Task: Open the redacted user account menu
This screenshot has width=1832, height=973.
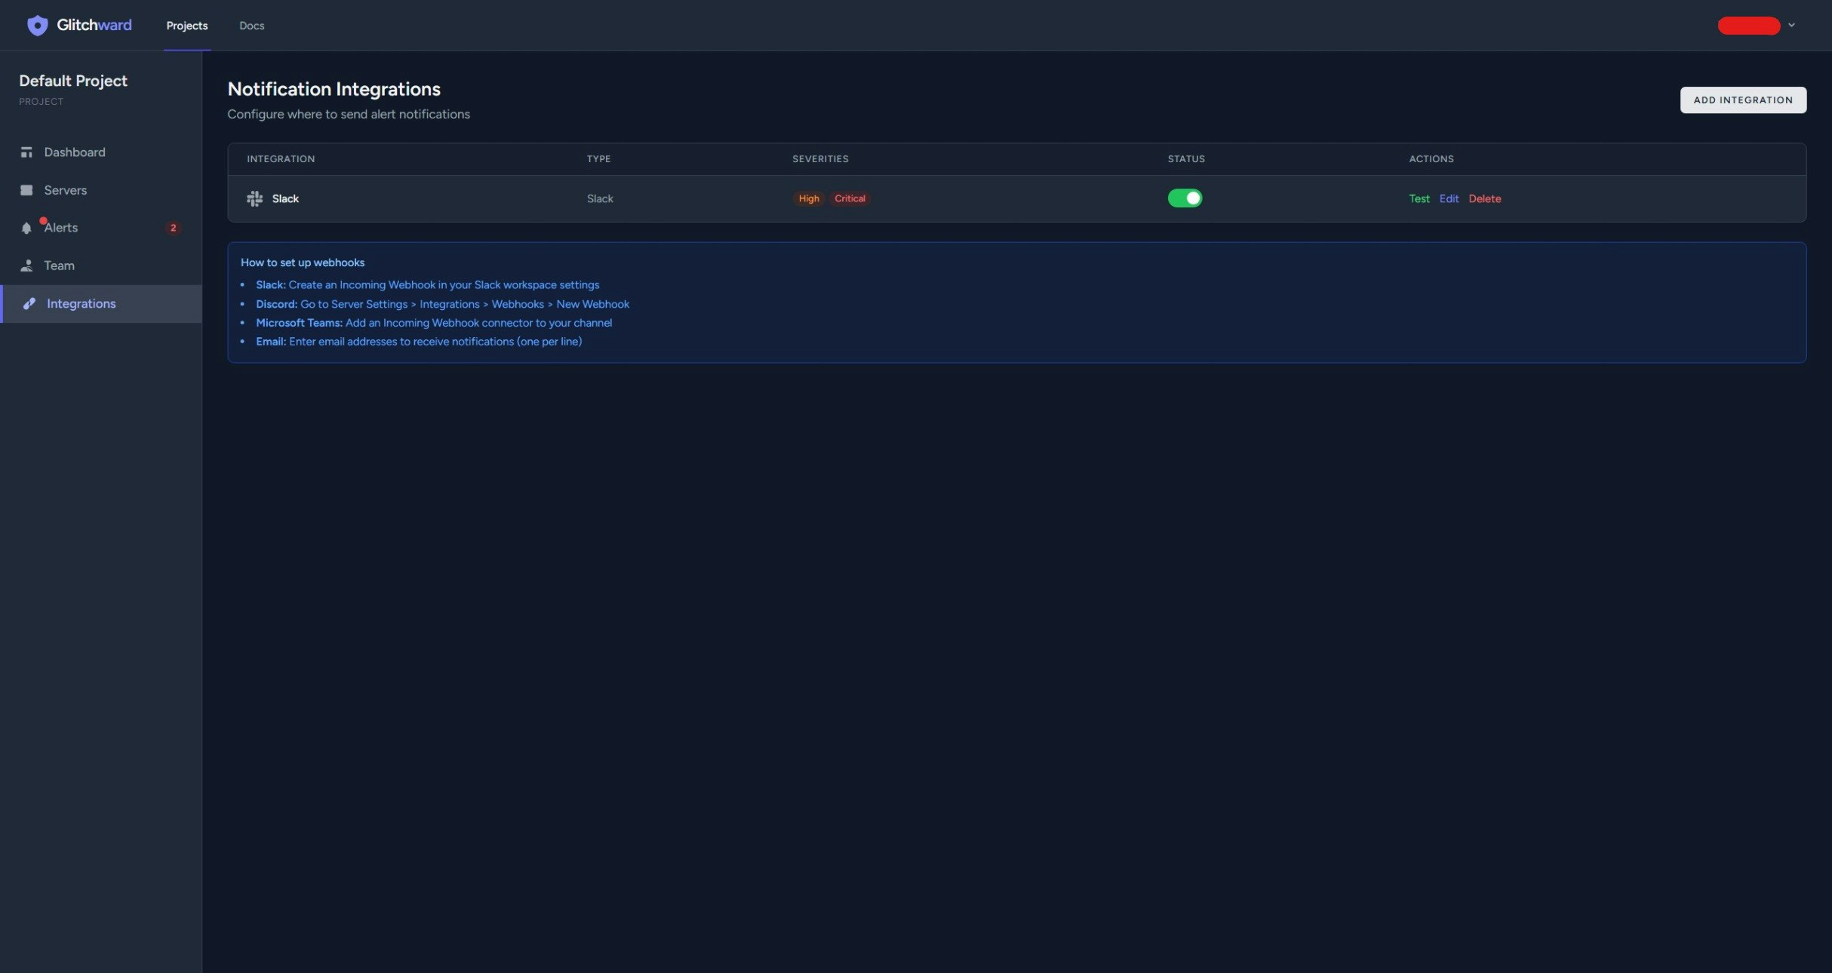Action: pyautogui.click(x=1748, y=26)
